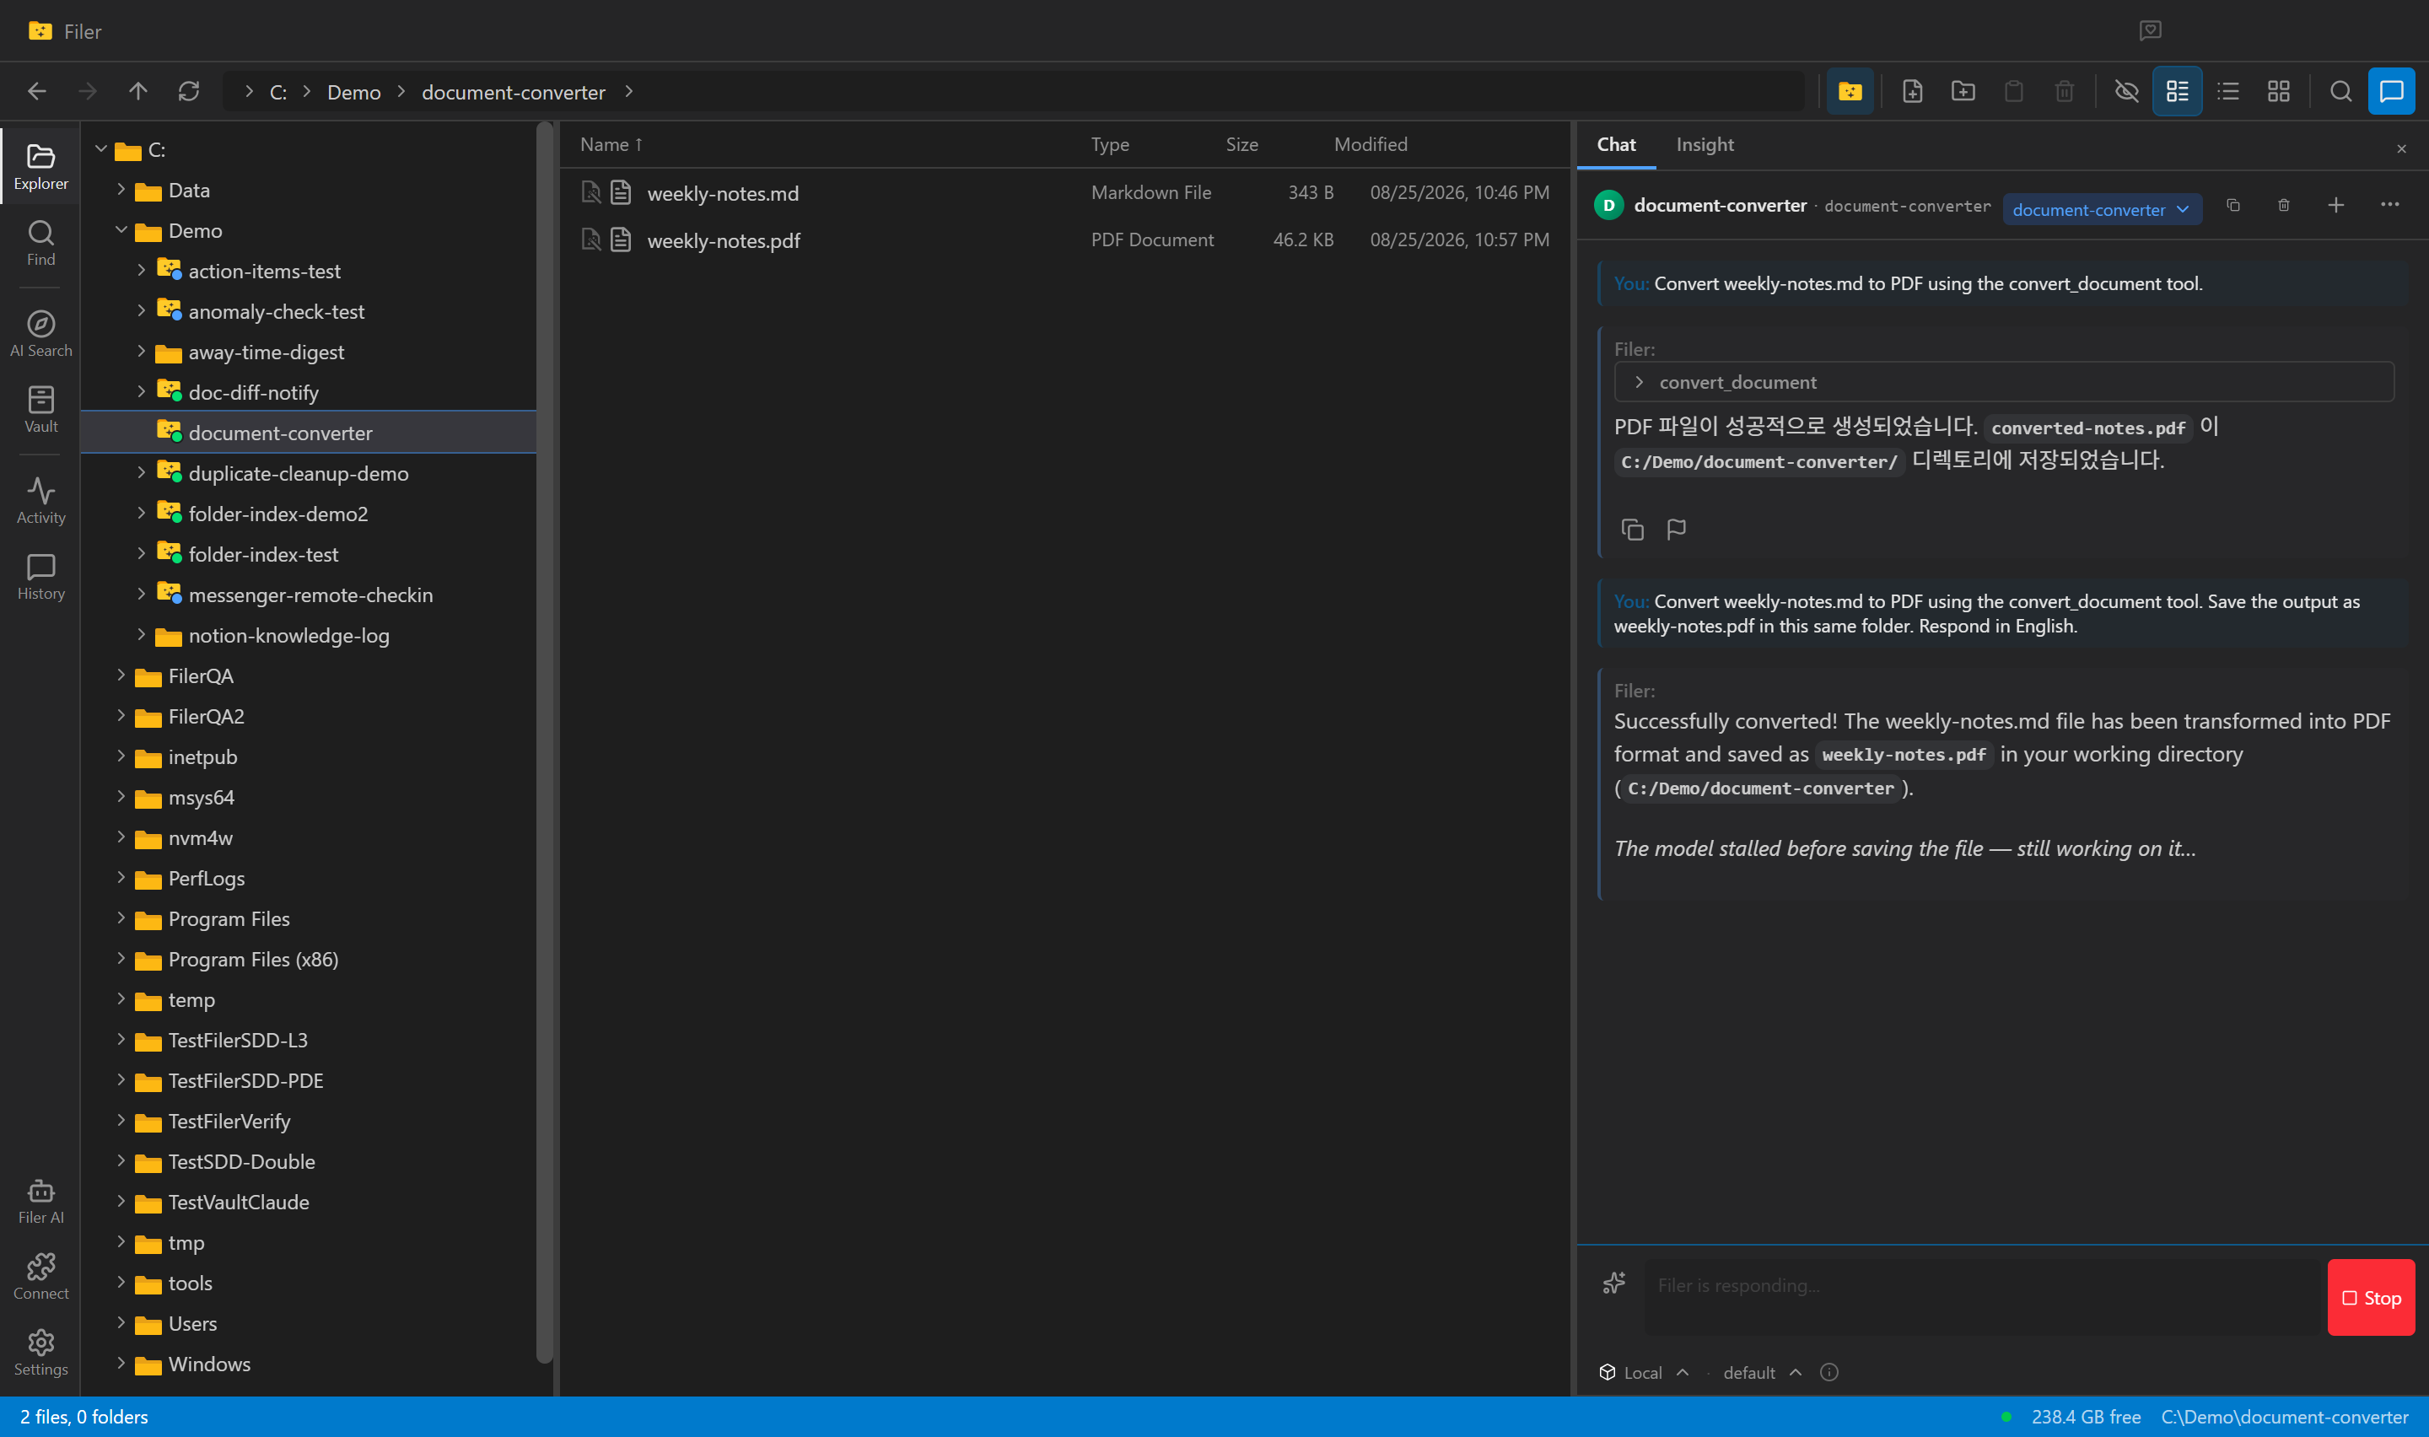The height and width of the screenshot is (1437, 2429).
Task: Refresh the current folder listing
Action: (189, 91)
